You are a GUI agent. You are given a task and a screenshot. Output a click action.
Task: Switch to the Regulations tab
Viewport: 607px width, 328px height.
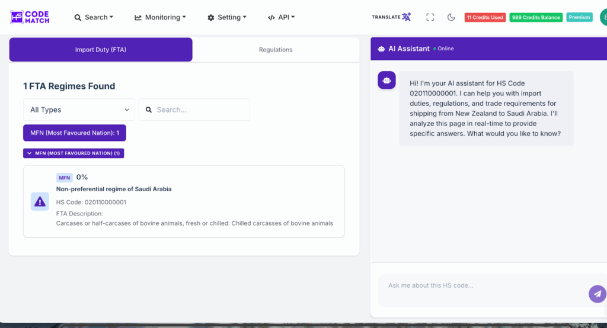[276, 50]
